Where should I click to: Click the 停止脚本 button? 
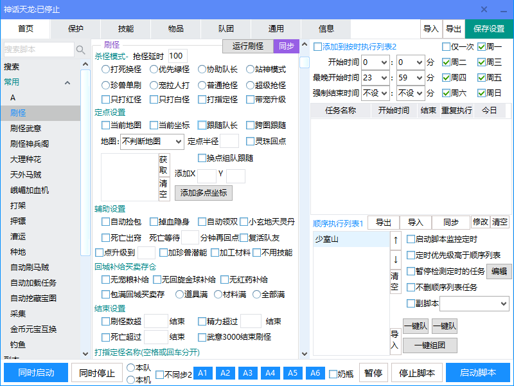tap(417, 373)
